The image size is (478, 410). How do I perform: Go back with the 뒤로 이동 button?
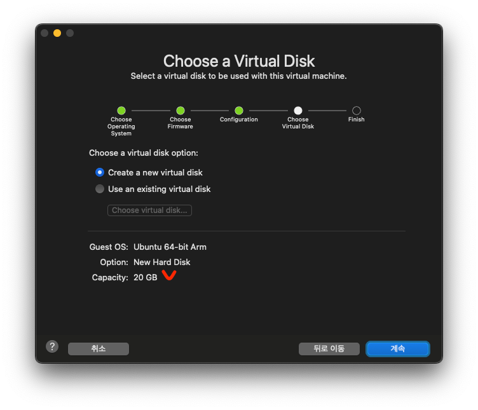329,349
